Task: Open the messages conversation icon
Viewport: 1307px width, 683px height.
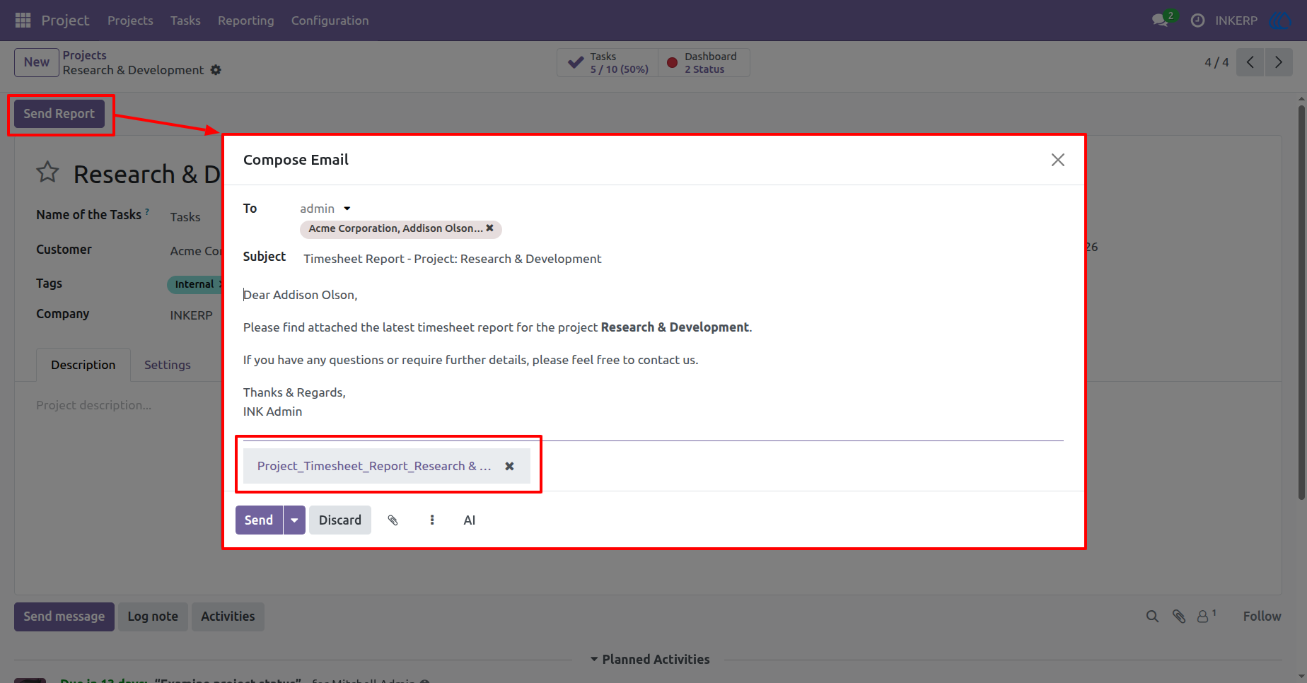Action: click(1160, 21)
